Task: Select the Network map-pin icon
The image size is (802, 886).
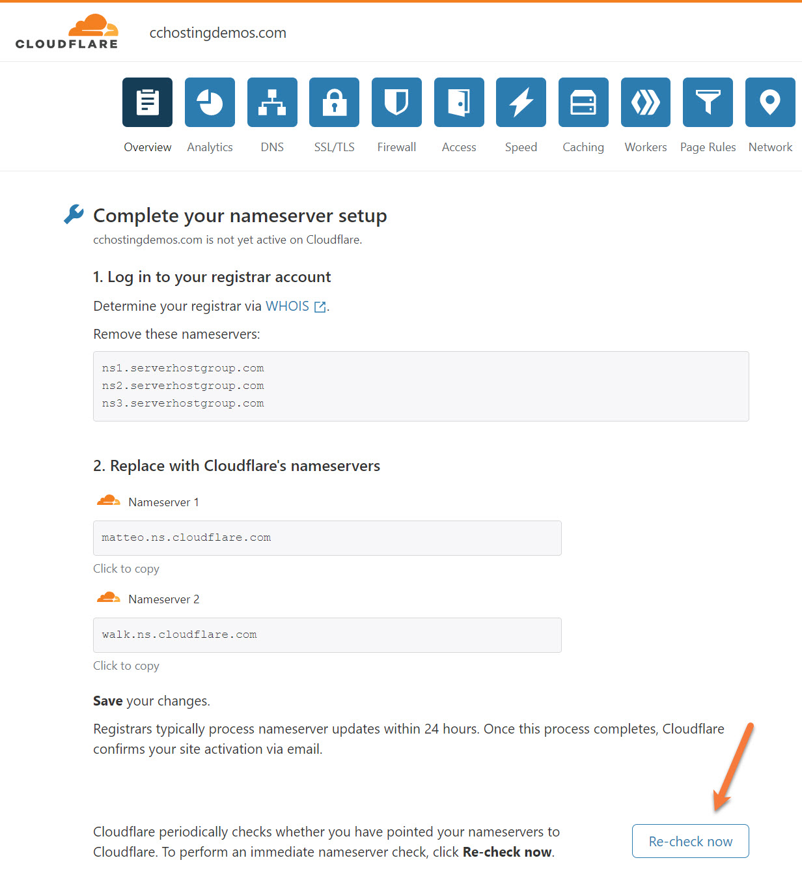Action: click(x=770, y=102)
